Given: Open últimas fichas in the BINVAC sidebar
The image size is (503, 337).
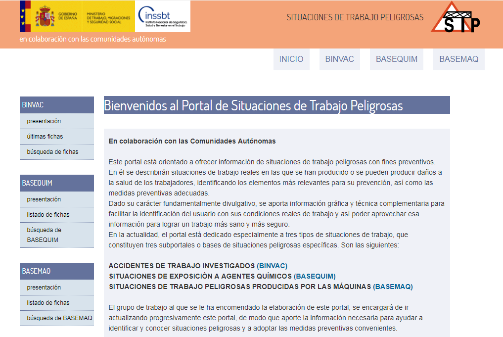Looking at the screenshot, I should pos(57,137).
